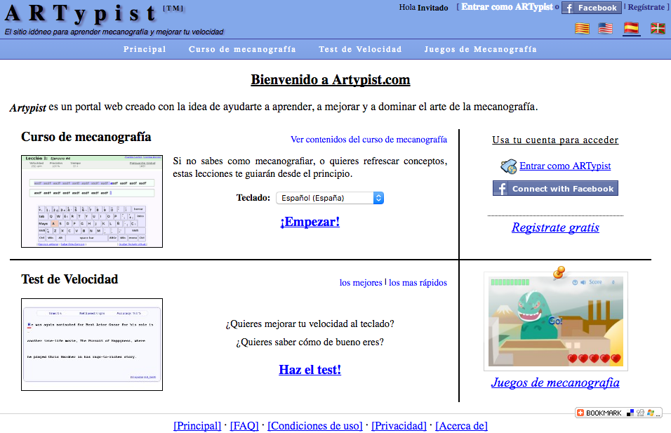The width and height of the screenshot is (671, 433).
Task: Click the Test de Velocidad section heading
Action: [x=69, y=279]
